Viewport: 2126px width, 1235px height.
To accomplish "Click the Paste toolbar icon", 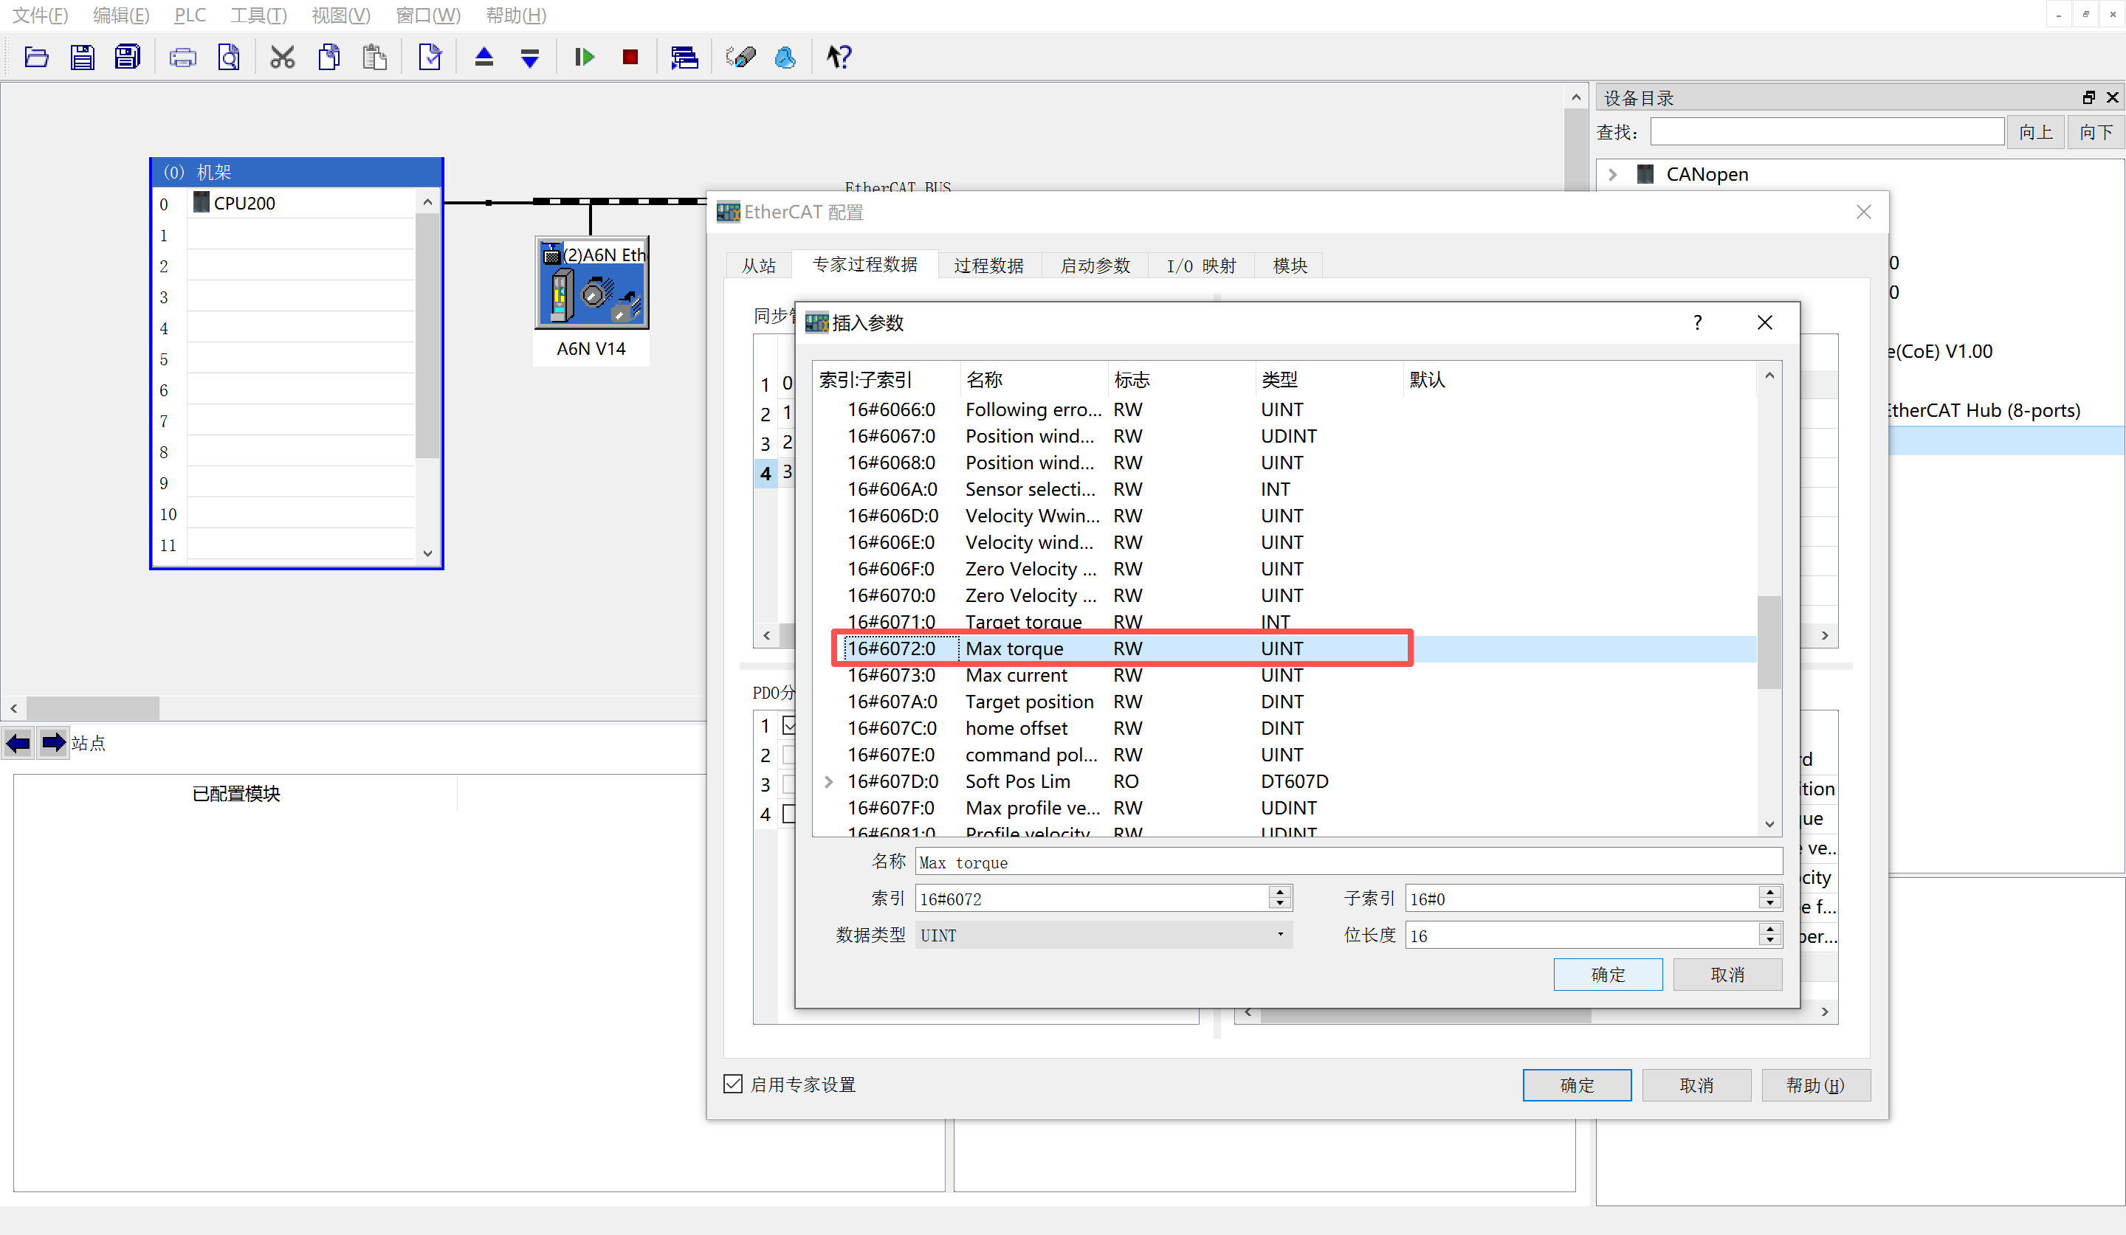I will (x=374, y=58).
